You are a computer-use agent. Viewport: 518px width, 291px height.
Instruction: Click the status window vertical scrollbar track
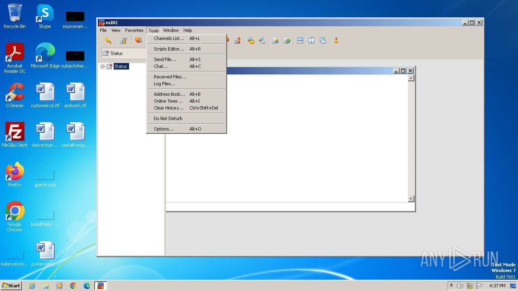[411, 138]
